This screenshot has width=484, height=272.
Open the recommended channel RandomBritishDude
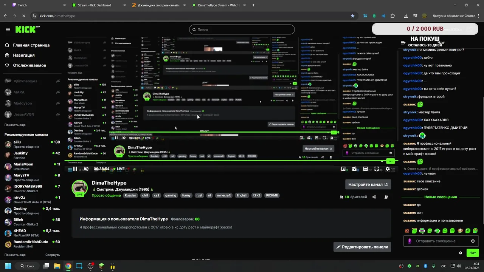coord(32,244)
